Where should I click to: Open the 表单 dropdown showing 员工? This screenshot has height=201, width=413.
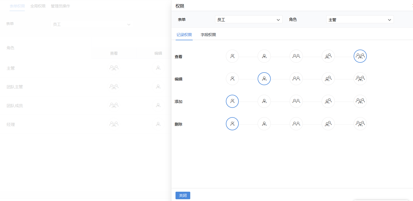point(249,20)
